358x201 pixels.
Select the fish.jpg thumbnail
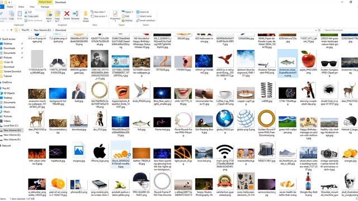click(x=142, y=123)
